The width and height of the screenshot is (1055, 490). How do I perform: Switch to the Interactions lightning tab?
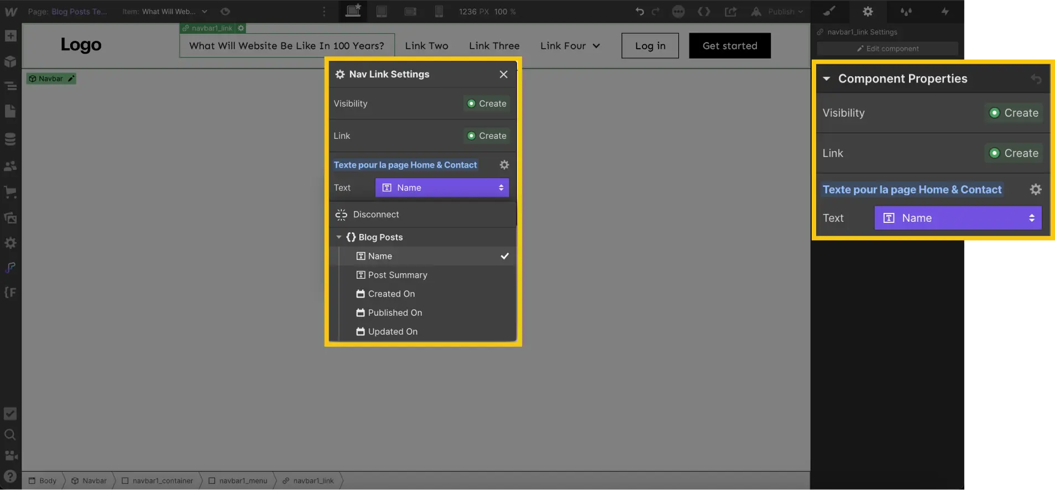coord(945,11)
